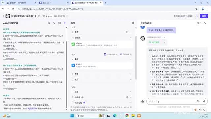Screen dimensions: 211x119
Task: Click the AI optimize sparkle icon
Action: coord(65,23)
